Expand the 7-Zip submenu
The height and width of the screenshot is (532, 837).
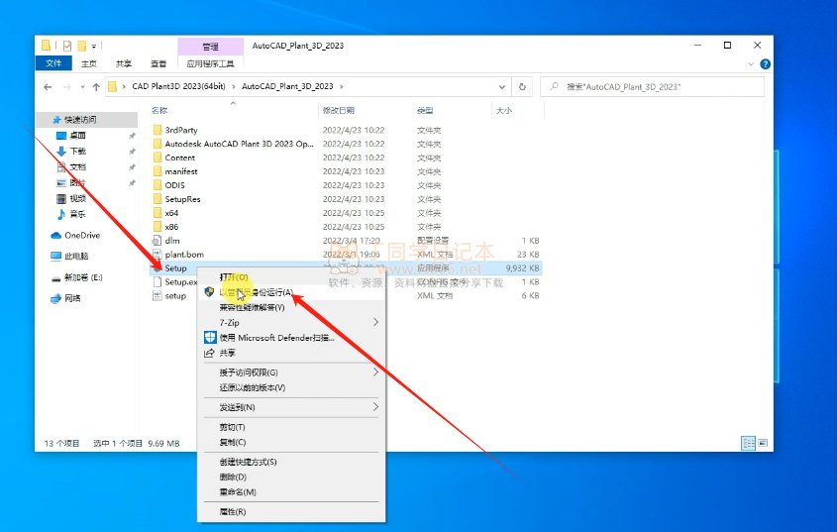pyautogui.click(x=291, y=323)
